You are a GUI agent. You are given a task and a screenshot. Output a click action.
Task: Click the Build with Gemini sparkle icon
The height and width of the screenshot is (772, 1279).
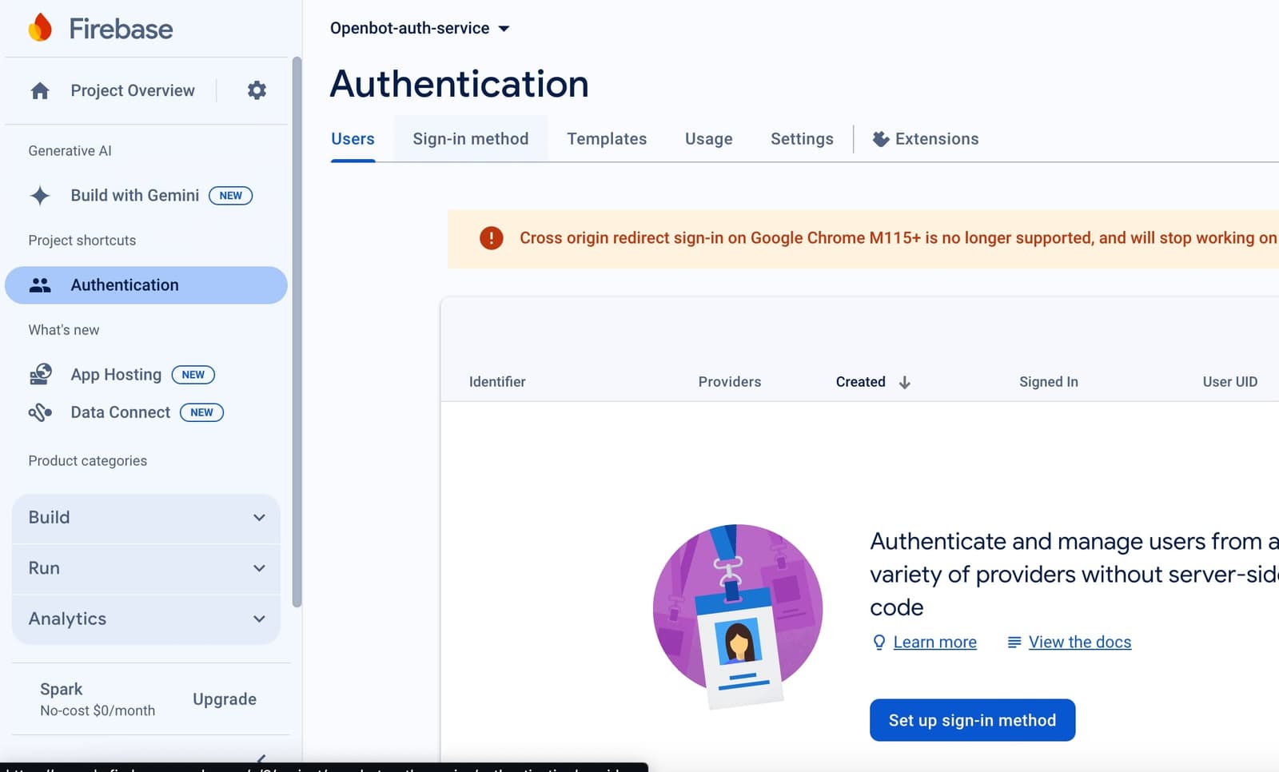coord(40,195)
